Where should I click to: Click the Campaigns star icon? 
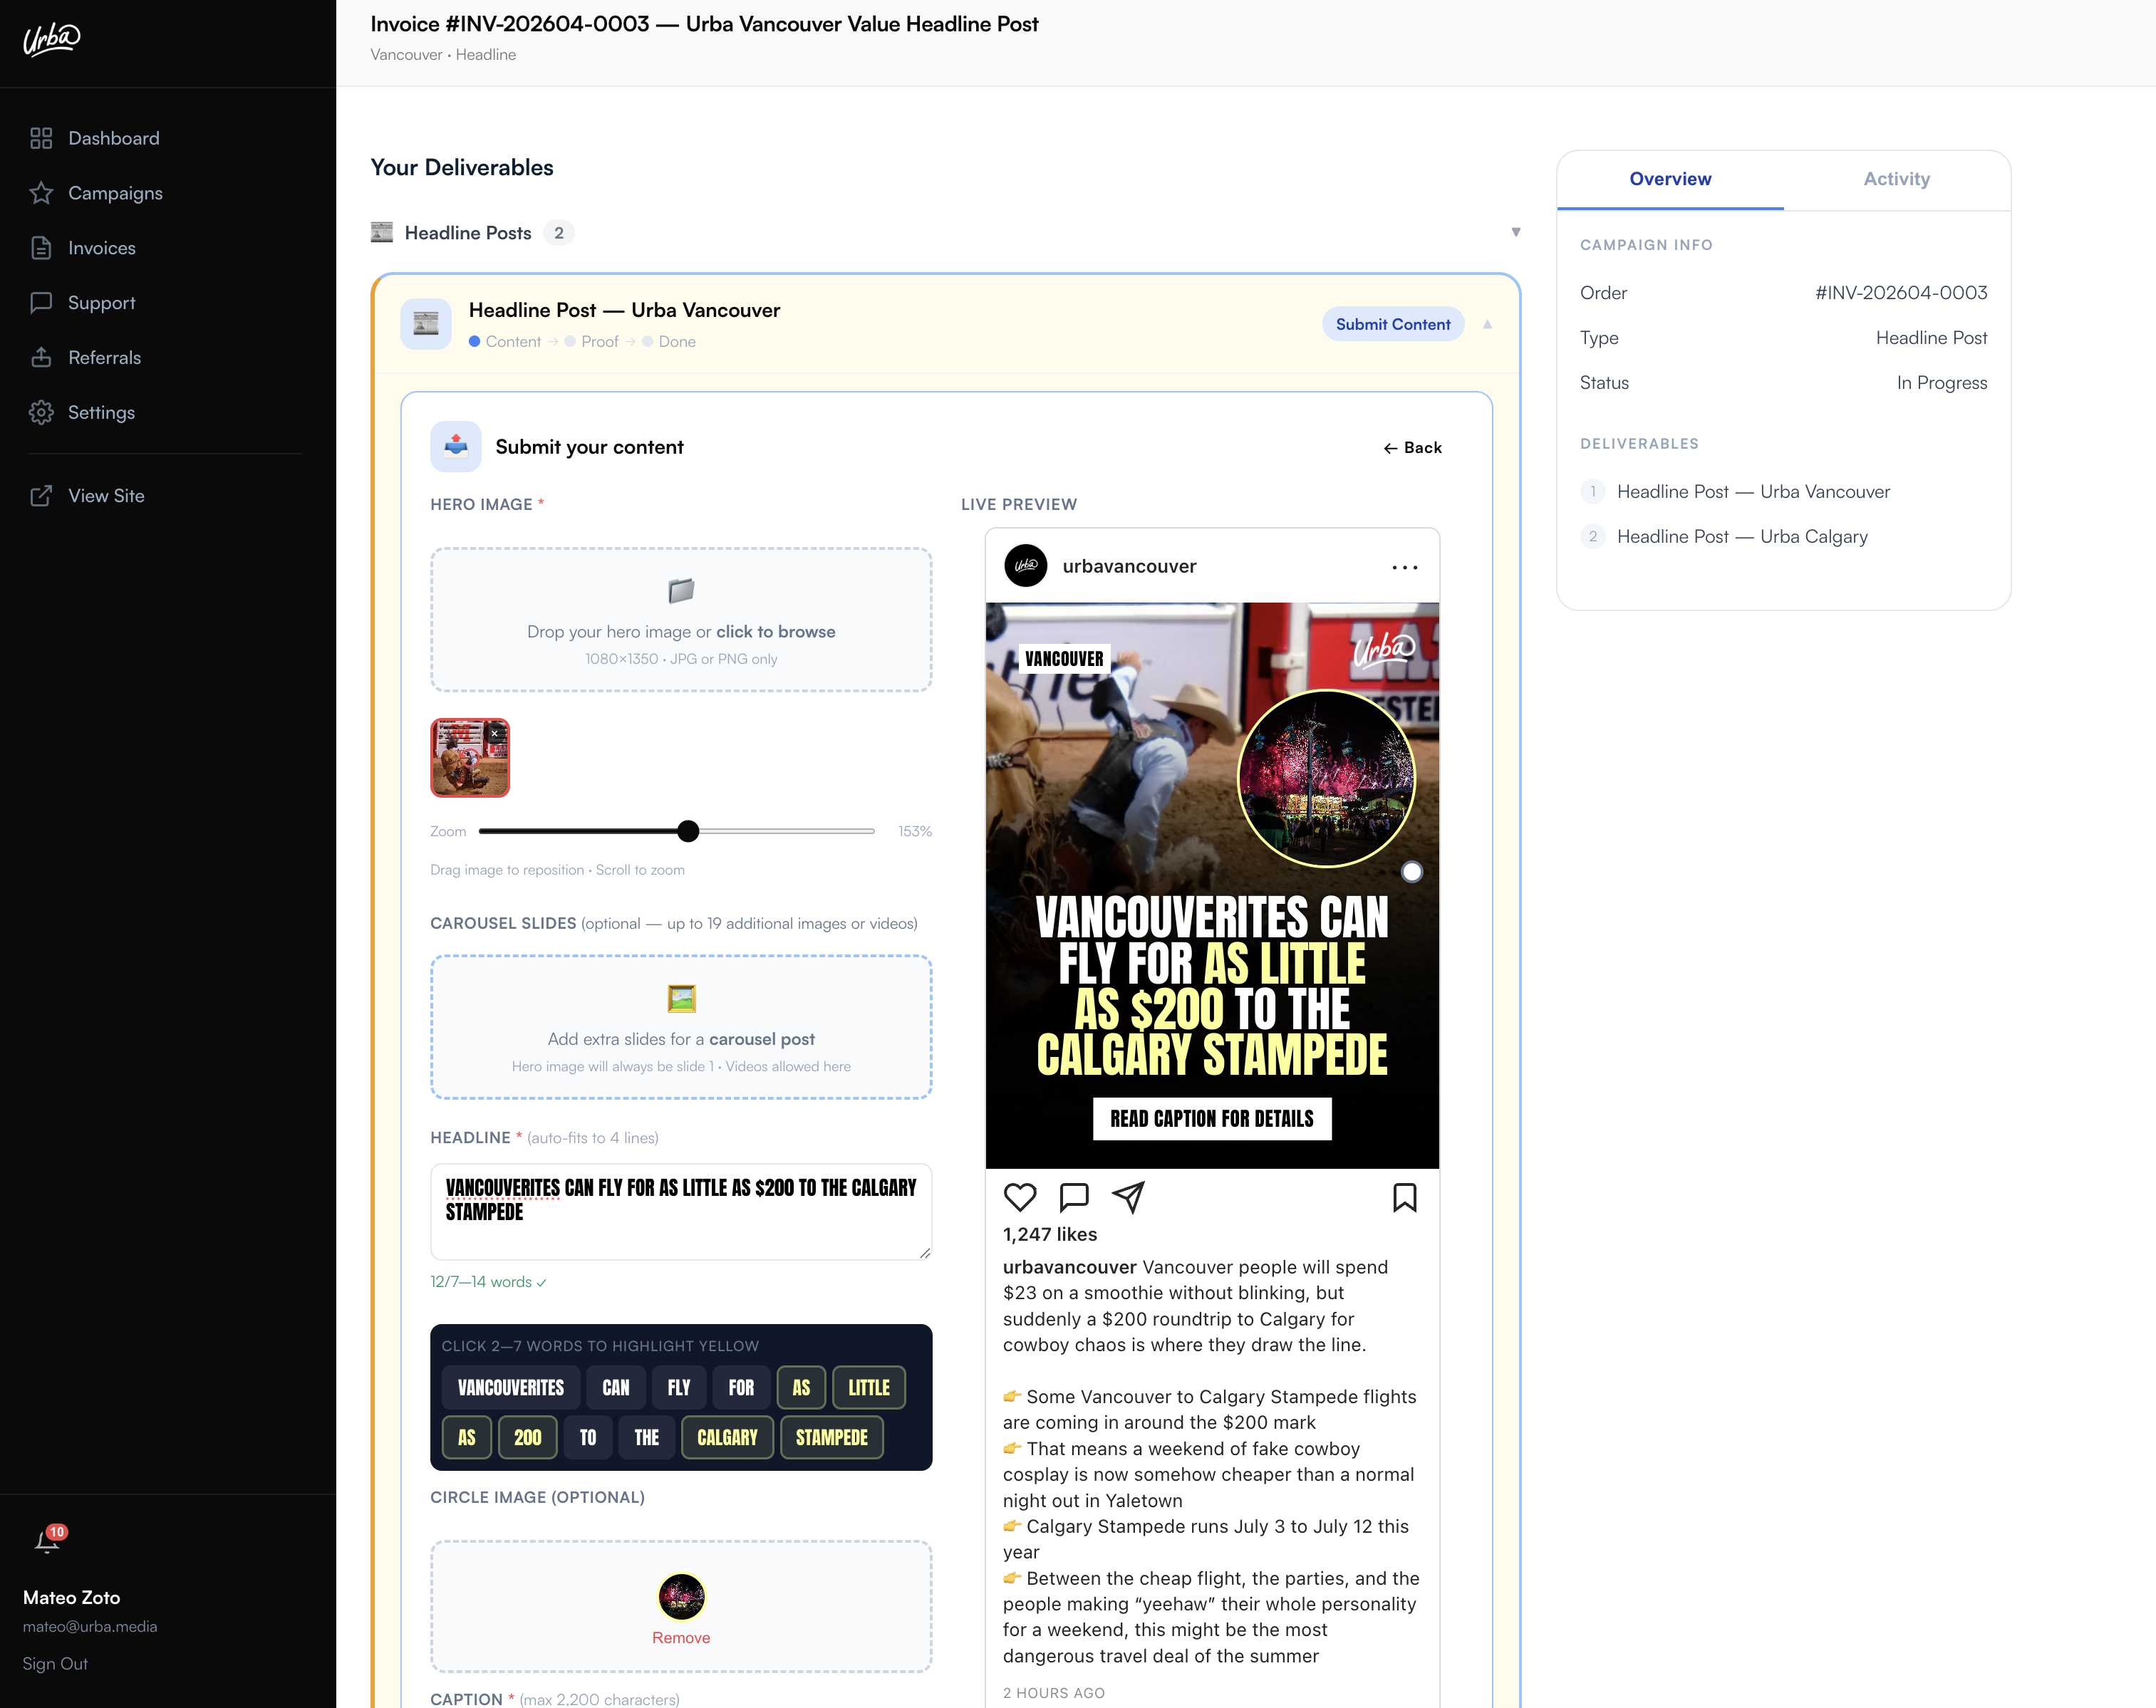pos(41,193)
